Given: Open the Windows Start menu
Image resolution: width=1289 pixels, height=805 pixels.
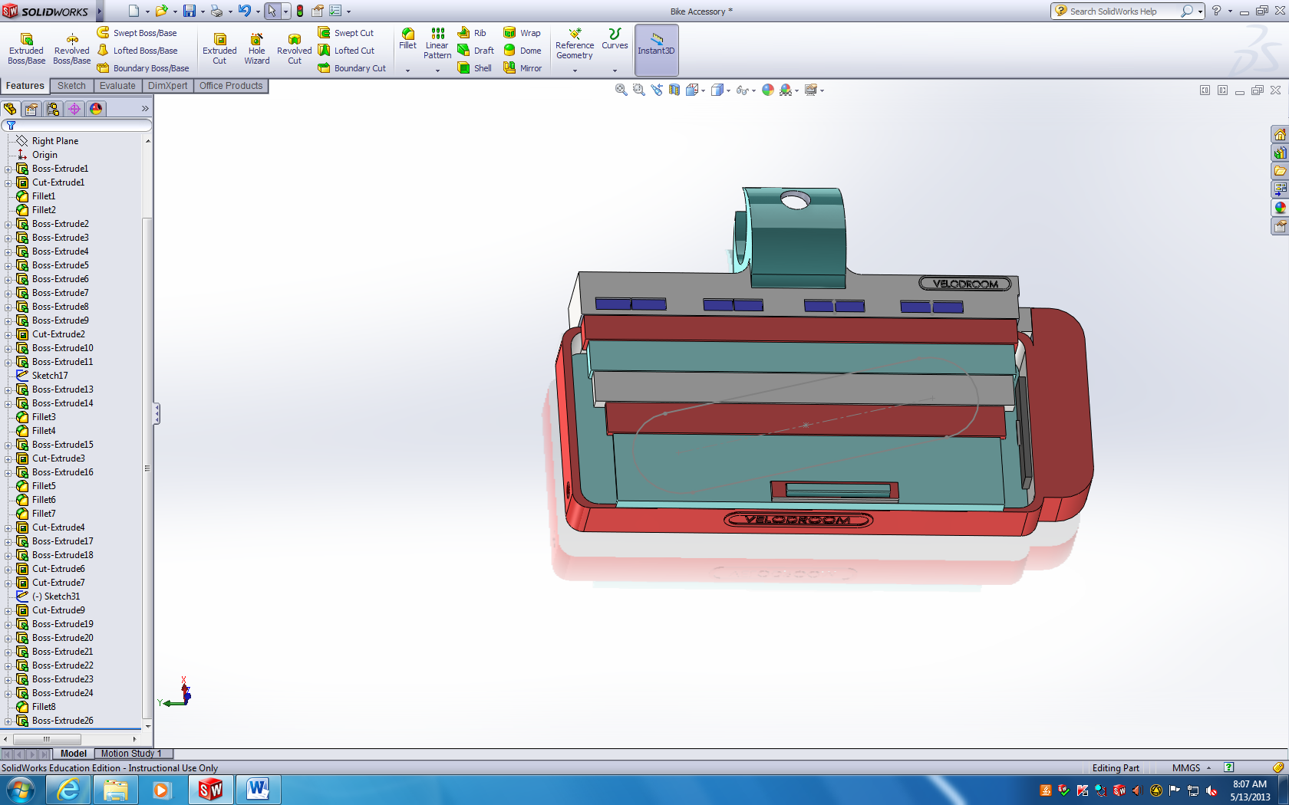Looking at the screenshot, I should [21, 790].
